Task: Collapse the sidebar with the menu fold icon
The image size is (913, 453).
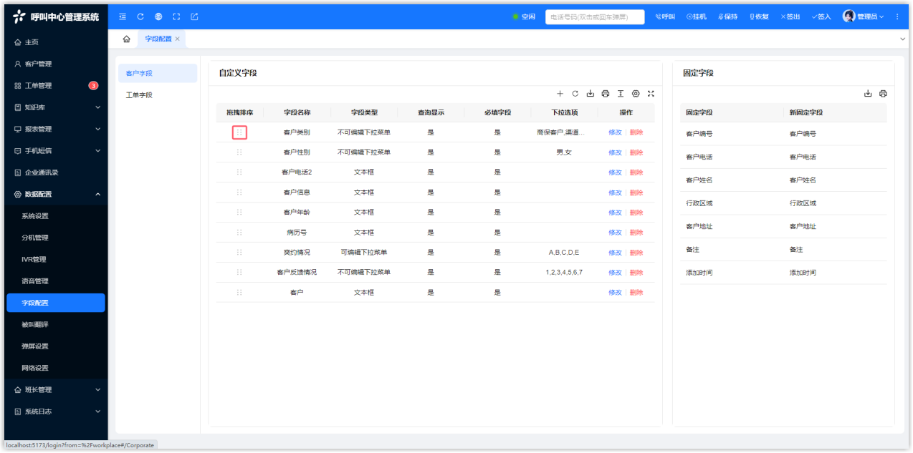Action: tap(123, 16)
